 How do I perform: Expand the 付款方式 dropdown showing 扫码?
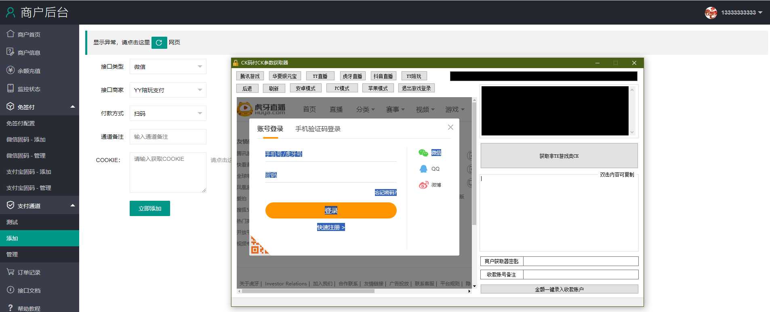[x=168, y=114]
